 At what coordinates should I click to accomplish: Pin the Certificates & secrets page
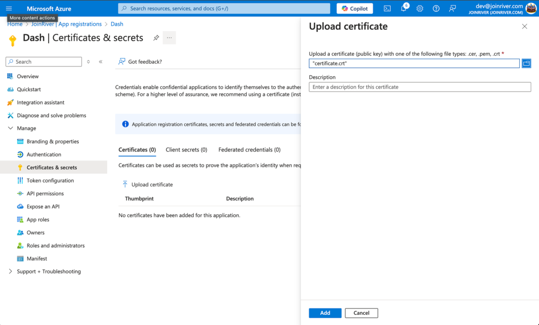pyautogui.click(x=156, y=38)
